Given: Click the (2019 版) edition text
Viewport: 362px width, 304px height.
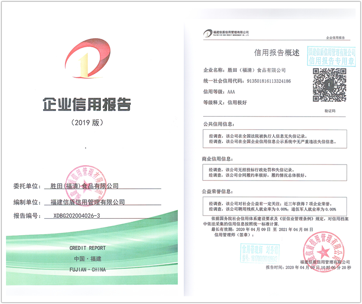Looking at the screenshot, I should (x=87, y=122).
